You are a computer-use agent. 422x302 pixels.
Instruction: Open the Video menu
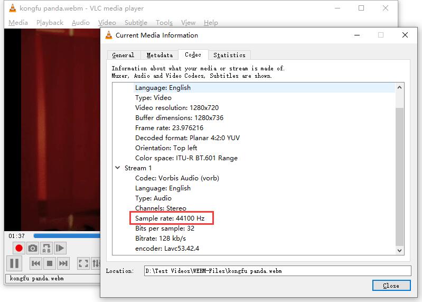(x=107, y=23)
